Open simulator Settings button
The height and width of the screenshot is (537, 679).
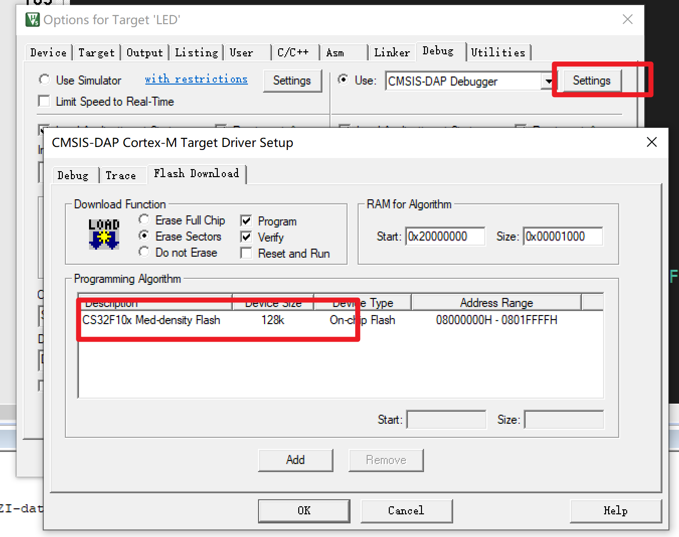pyautogui.click(x=292, y=81)
